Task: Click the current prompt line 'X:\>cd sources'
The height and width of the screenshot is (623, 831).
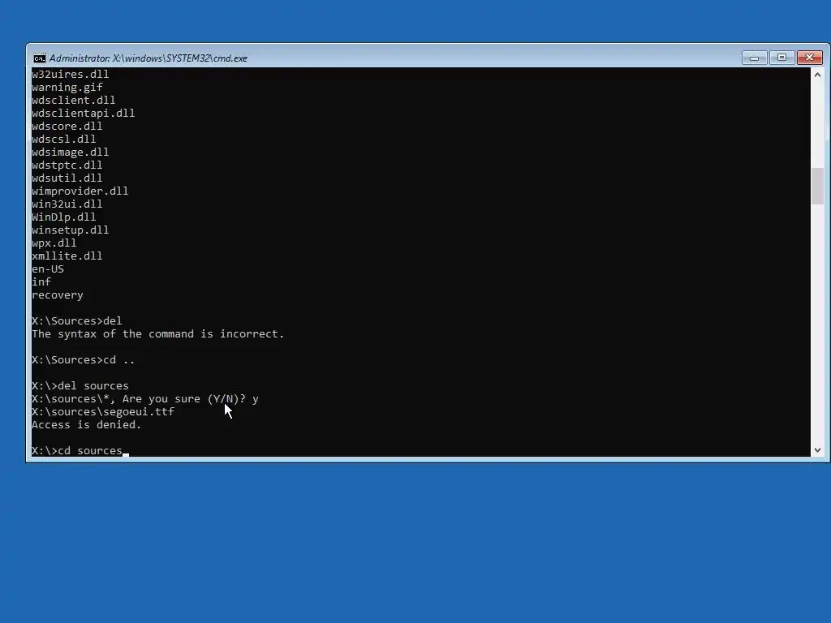Action: [x=77, y=451]
